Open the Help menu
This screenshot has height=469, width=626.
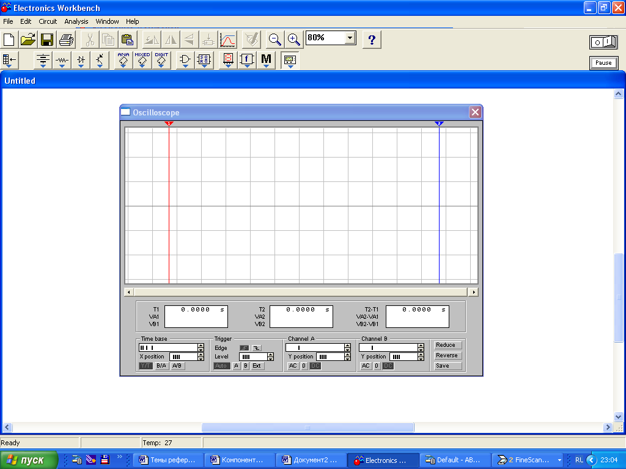click(132, 21)
